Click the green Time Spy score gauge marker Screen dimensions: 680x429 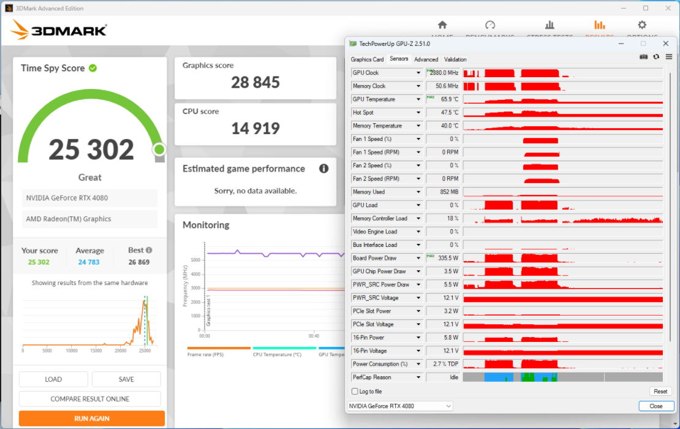159,150
